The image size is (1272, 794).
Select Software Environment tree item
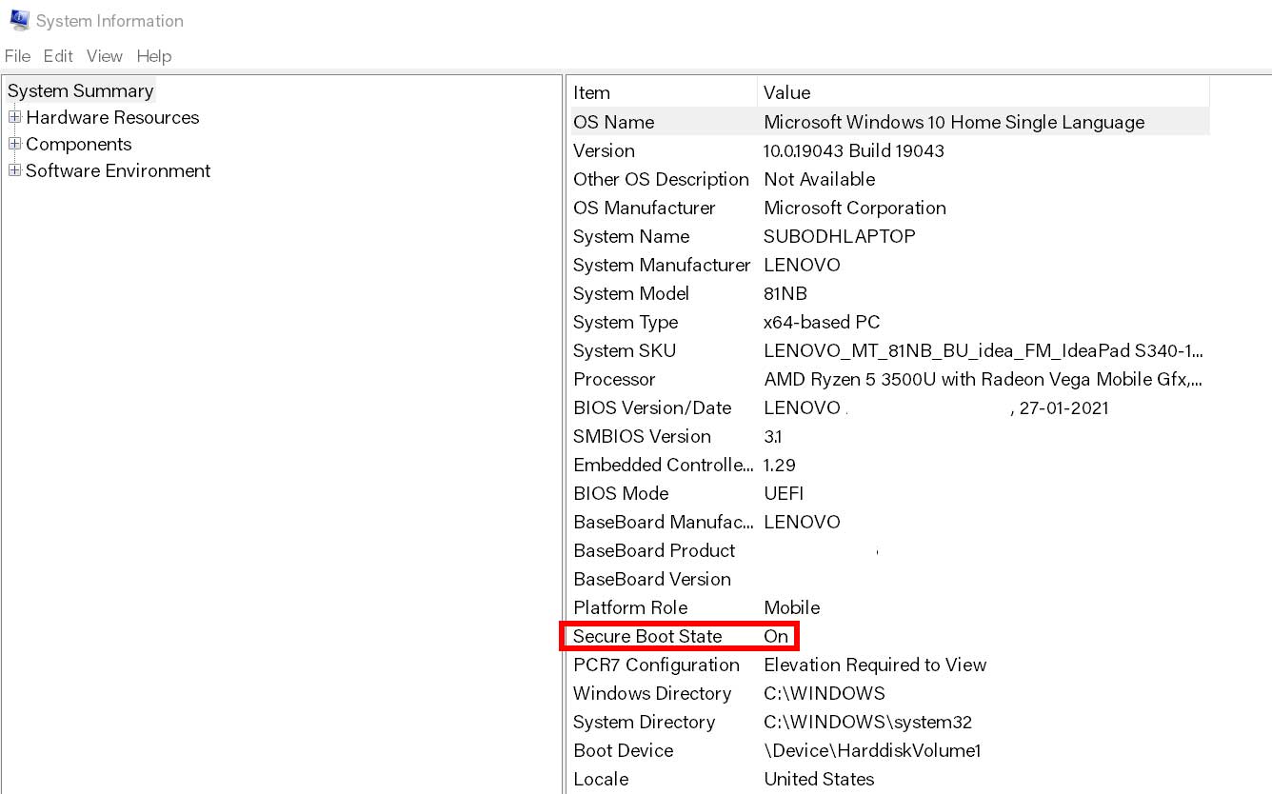(118, 170)
